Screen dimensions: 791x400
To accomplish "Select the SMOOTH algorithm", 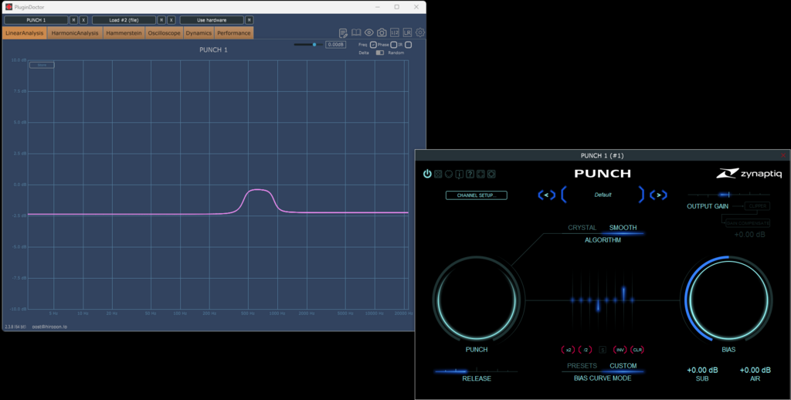I will (623, 228).
